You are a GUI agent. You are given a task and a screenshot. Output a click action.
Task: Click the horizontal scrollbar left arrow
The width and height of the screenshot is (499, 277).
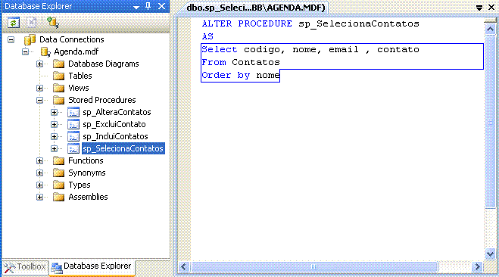pyautogui.click(x=184, y=266)
